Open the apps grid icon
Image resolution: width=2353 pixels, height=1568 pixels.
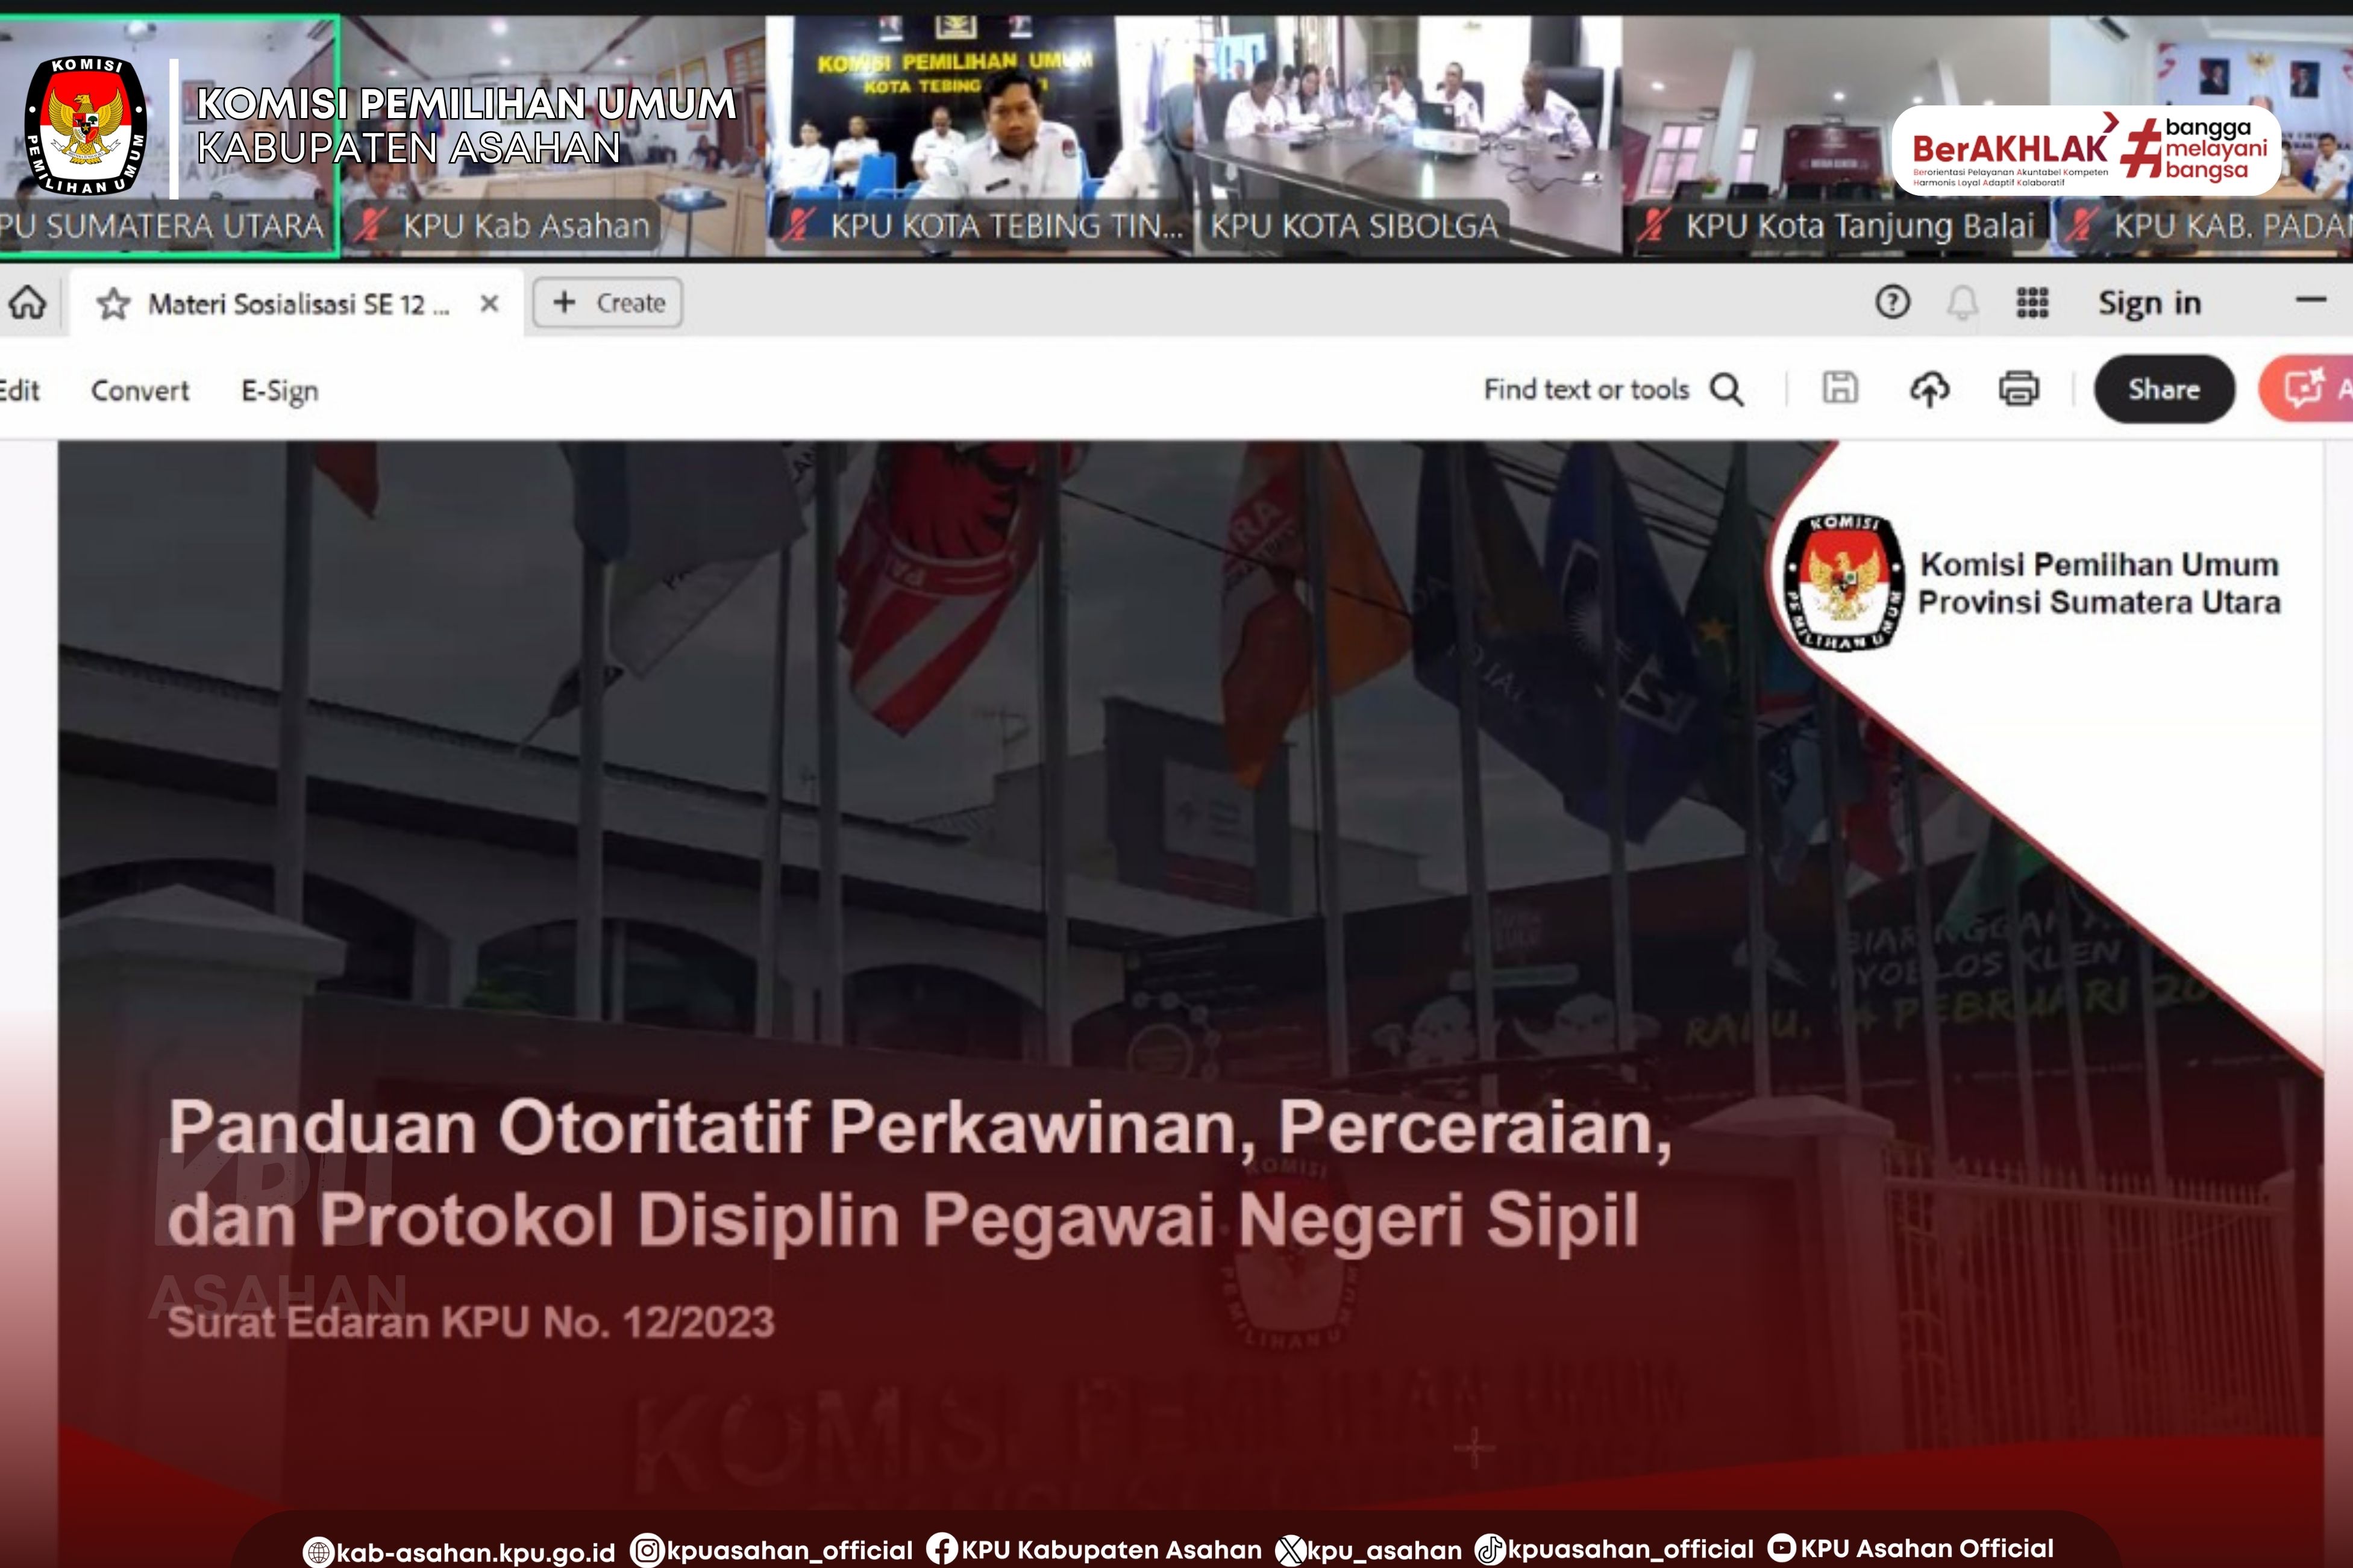[x=2032, y=302]
